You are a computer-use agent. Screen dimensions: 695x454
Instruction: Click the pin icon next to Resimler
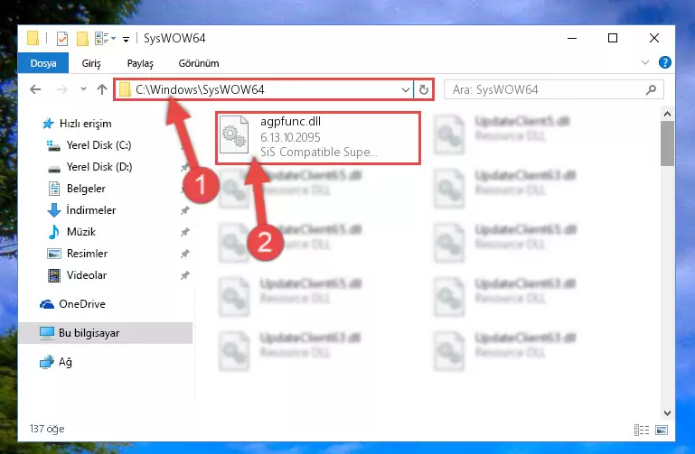tap(185, 254)
